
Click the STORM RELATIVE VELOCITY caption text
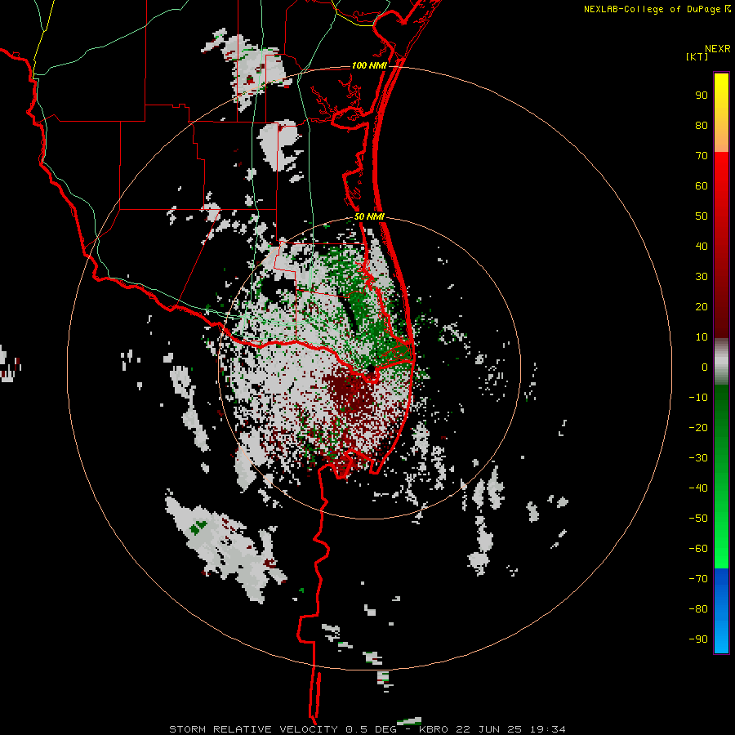[x=253, y=729]
